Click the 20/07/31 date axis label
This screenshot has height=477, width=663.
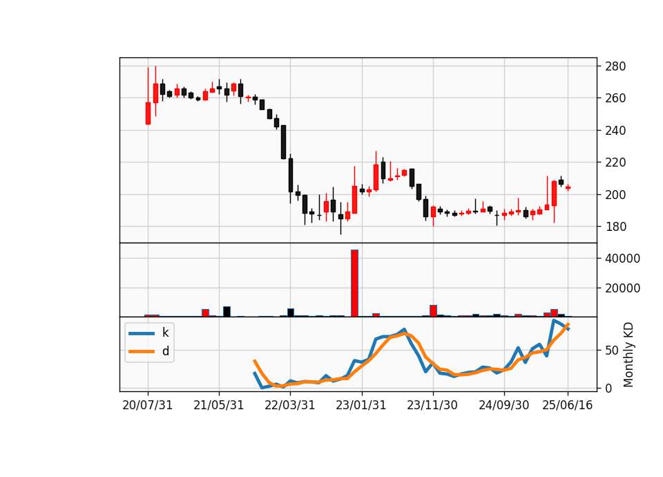tap(148, 405)
